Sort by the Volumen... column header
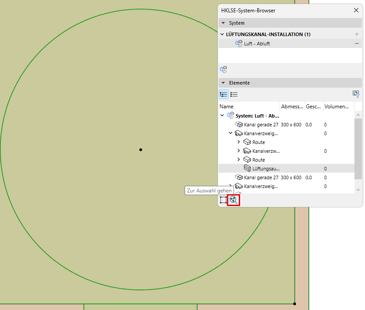The image size is (365, 310). pos(339,107)
